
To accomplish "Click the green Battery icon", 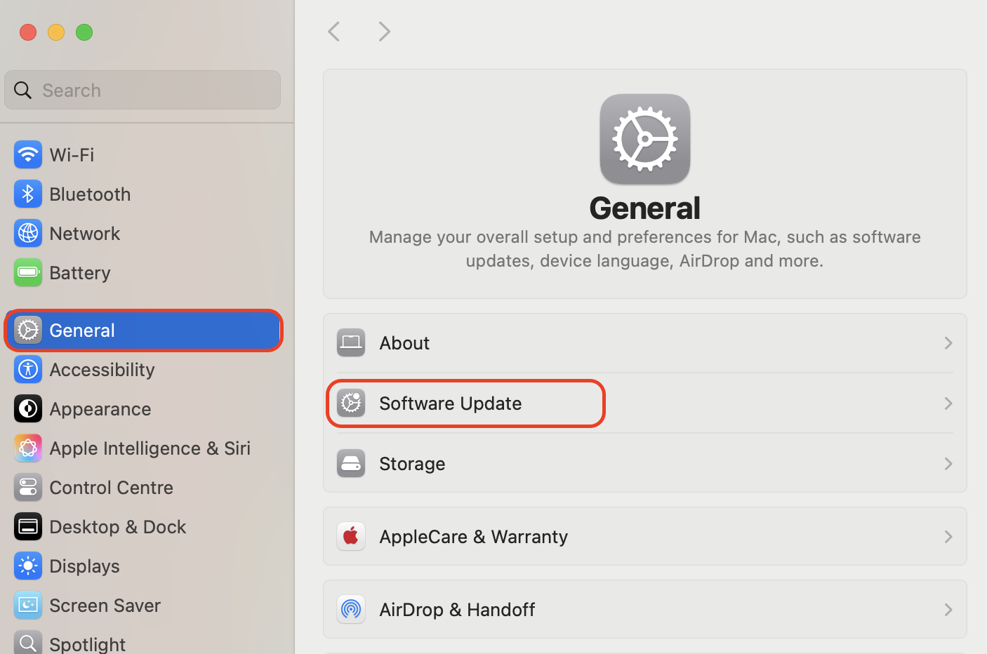I will pos(28,272).
